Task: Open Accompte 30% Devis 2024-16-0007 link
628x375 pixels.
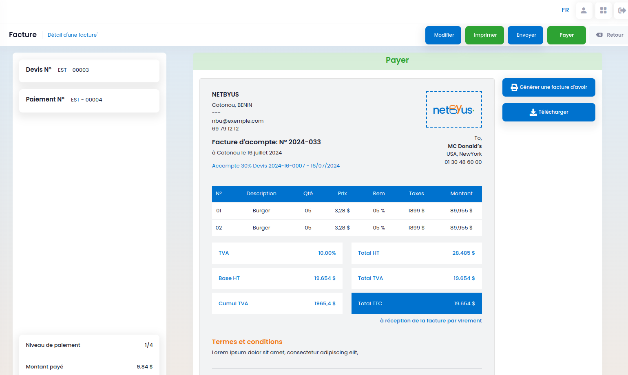Action: pos(276,165)
